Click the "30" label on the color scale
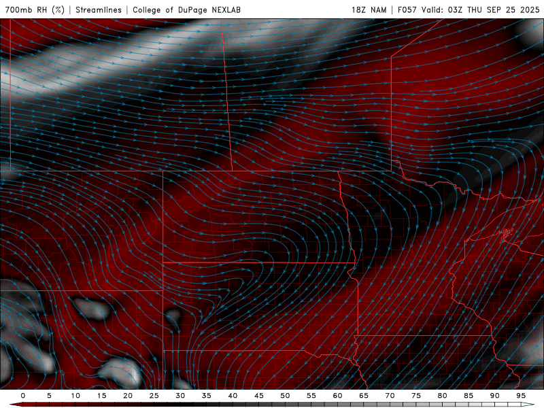 [180, 396]
